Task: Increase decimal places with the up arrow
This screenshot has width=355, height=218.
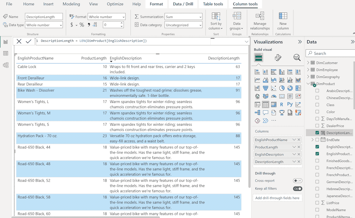Action: pos(121,23)
